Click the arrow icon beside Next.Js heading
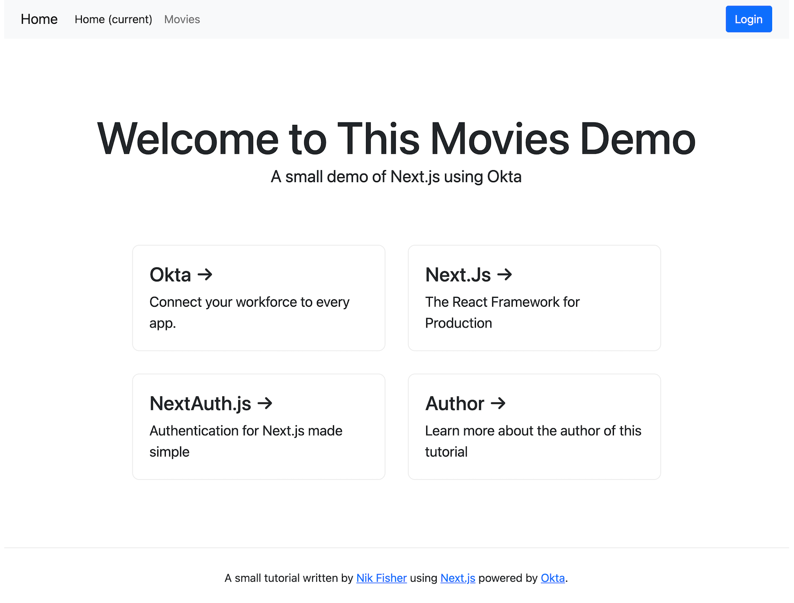Image resolution: width=794 pixels, height=603 pixels. [x=505, y=274]
